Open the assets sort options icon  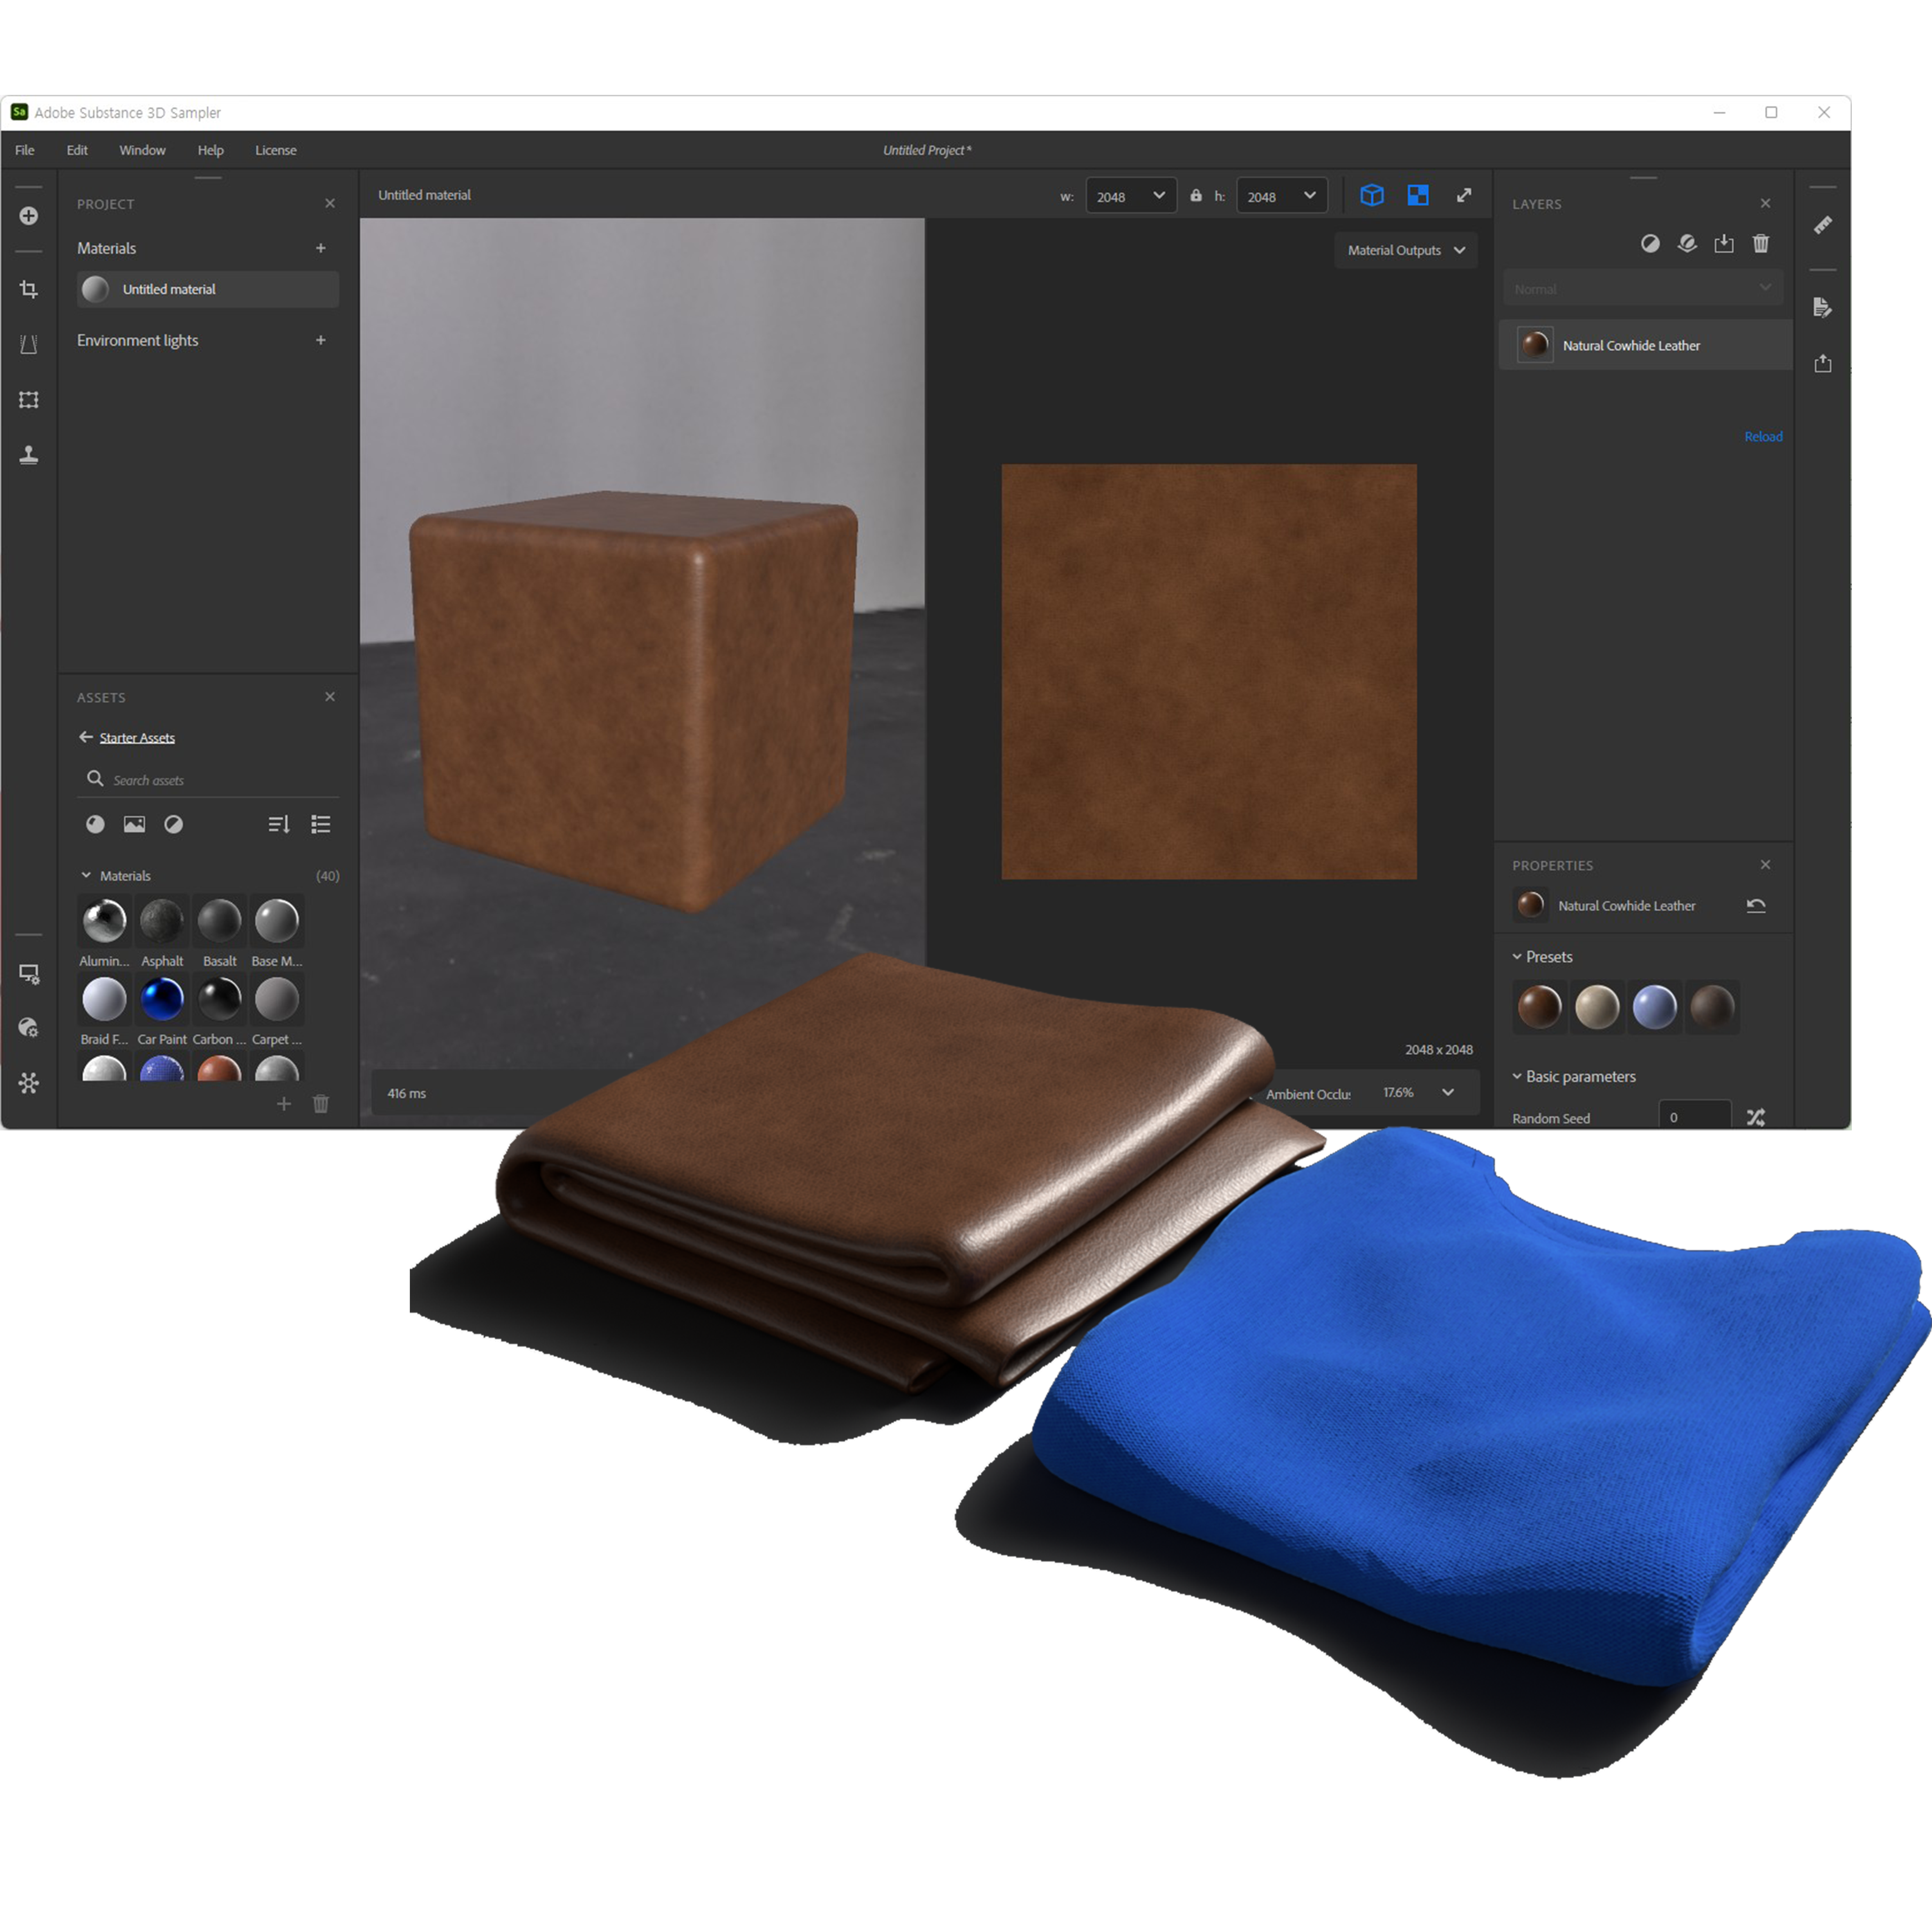[279, 824]
